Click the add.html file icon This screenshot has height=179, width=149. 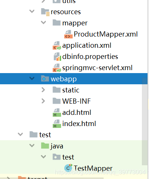coord(57,113)
